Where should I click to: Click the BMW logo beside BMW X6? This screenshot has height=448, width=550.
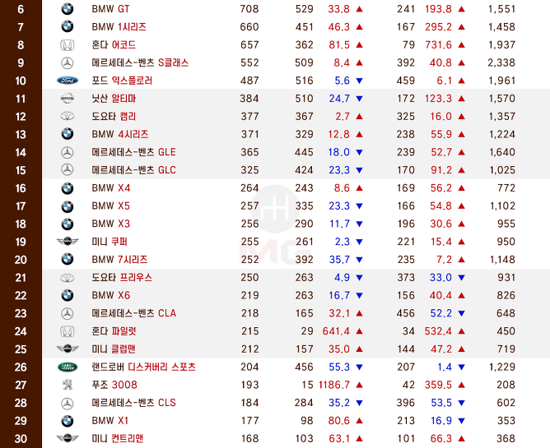(x=68, y=295)
